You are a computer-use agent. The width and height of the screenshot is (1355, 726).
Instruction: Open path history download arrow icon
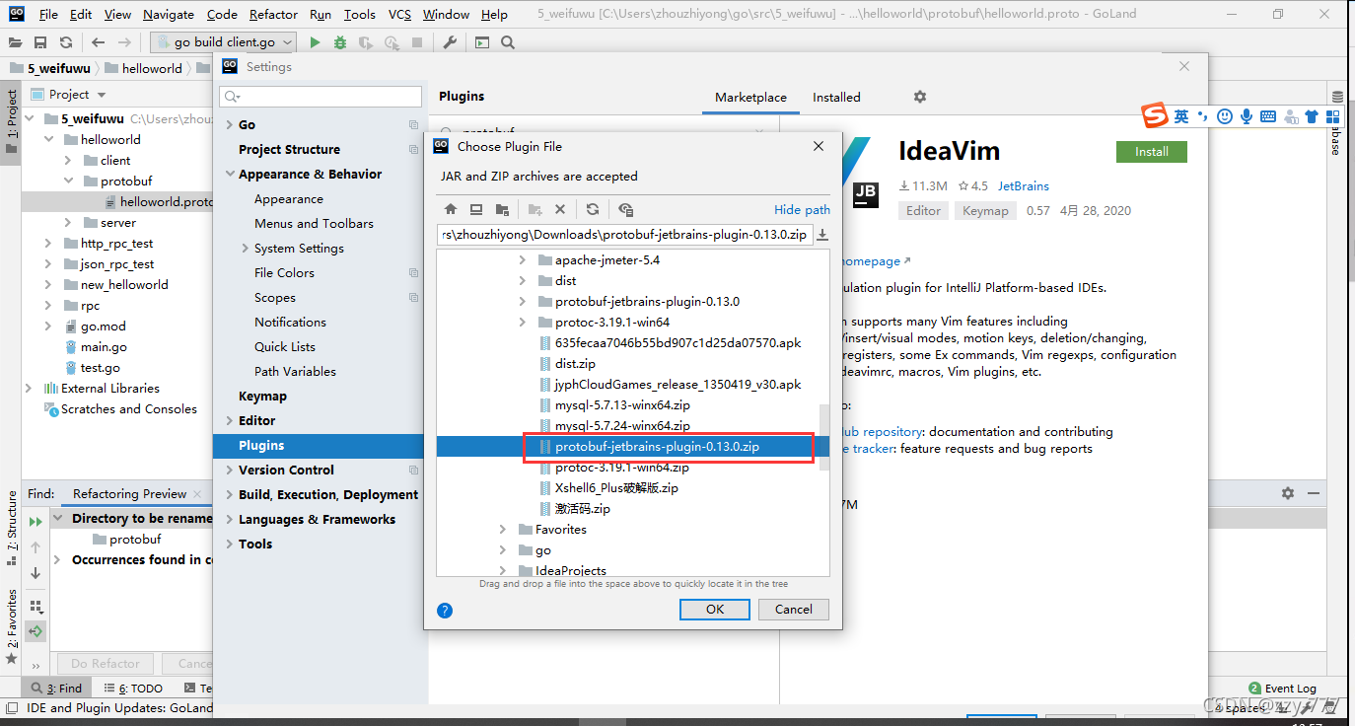tap(822, 235)
